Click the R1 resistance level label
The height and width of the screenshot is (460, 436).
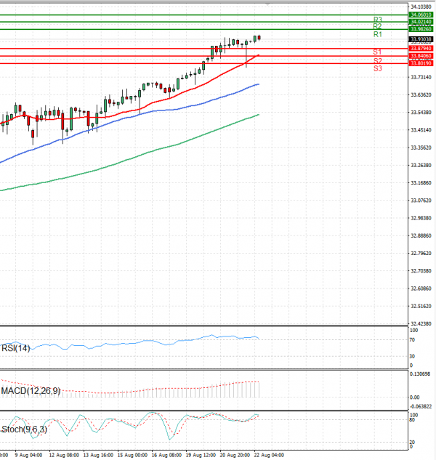pyautogui.click(x=377, y=34)
